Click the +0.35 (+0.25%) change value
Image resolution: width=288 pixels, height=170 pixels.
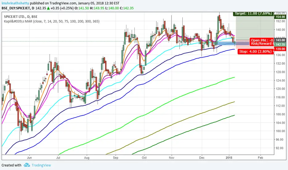[x=62, y=8]
